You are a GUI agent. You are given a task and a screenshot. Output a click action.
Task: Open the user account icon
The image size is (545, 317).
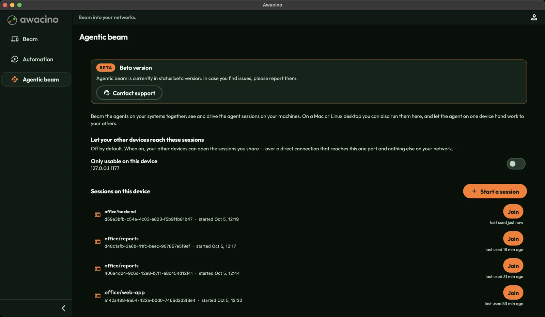click(x=534, y=17)
